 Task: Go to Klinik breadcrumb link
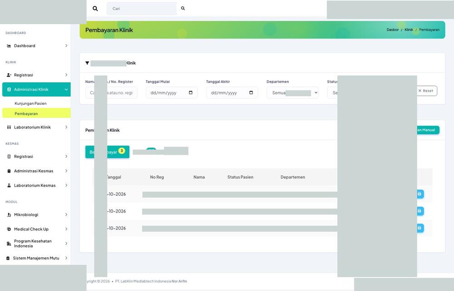tap(409, 30)
